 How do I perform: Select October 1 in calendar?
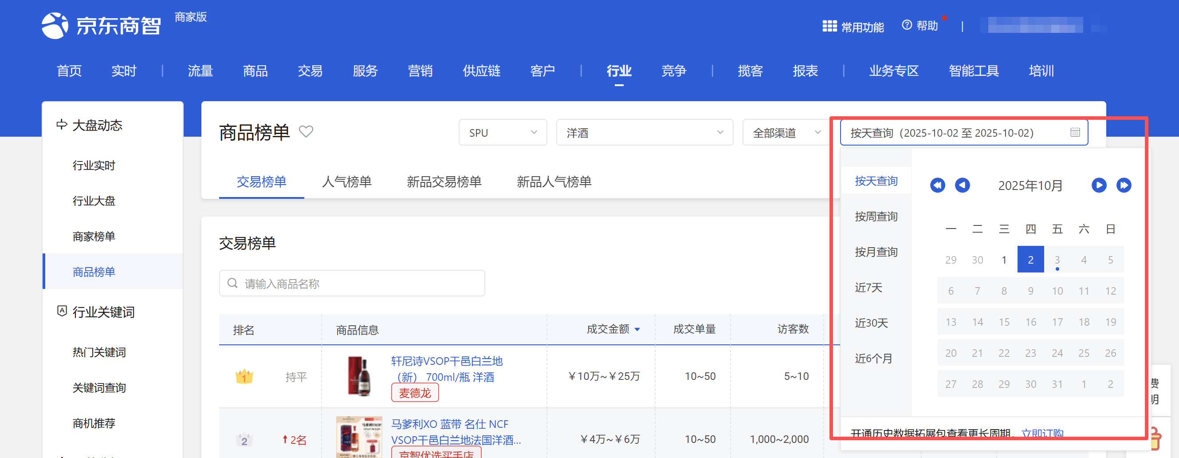(1004, 259)
